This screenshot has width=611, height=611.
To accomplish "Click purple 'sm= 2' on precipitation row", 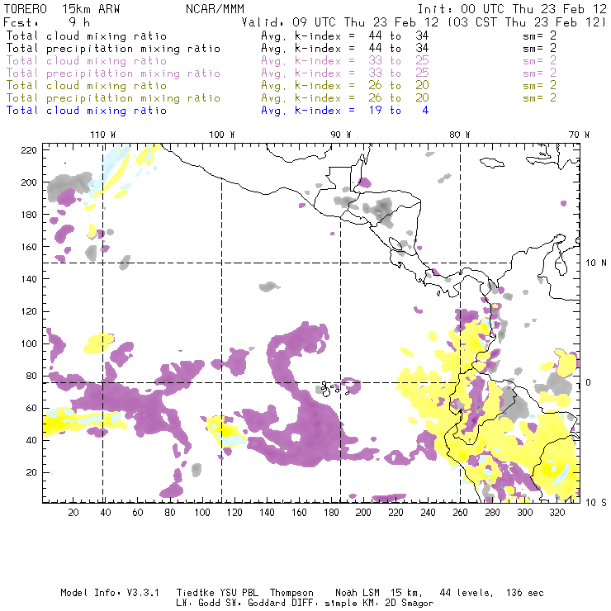I will [539, 73].
